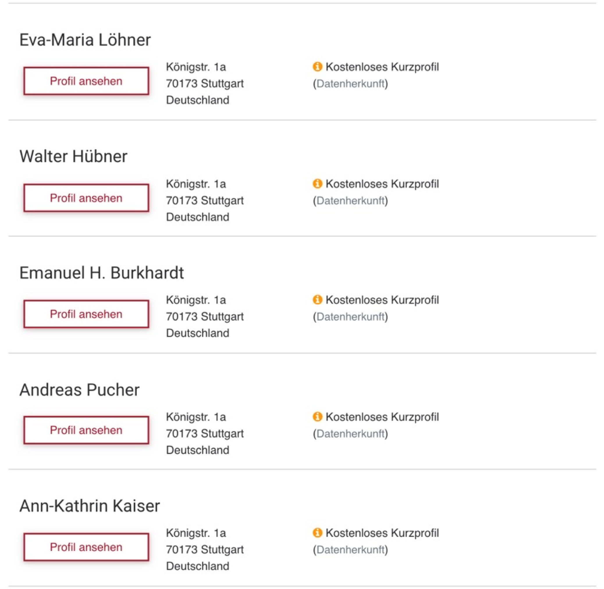Click Ann-Kathrin Kaiser's orange info icon
Image resolution: width=604 pixels, height=589 pixels.
[317, 532]
